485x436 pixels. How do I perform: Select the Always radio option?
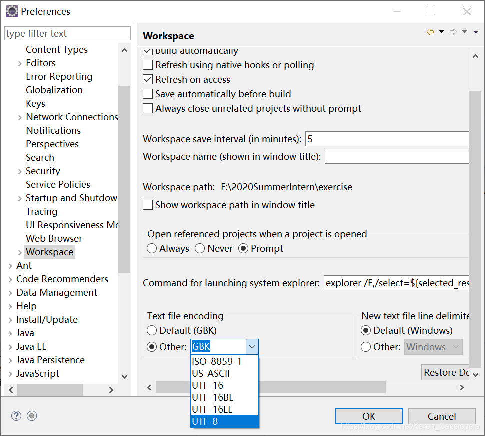pos(152,248)
